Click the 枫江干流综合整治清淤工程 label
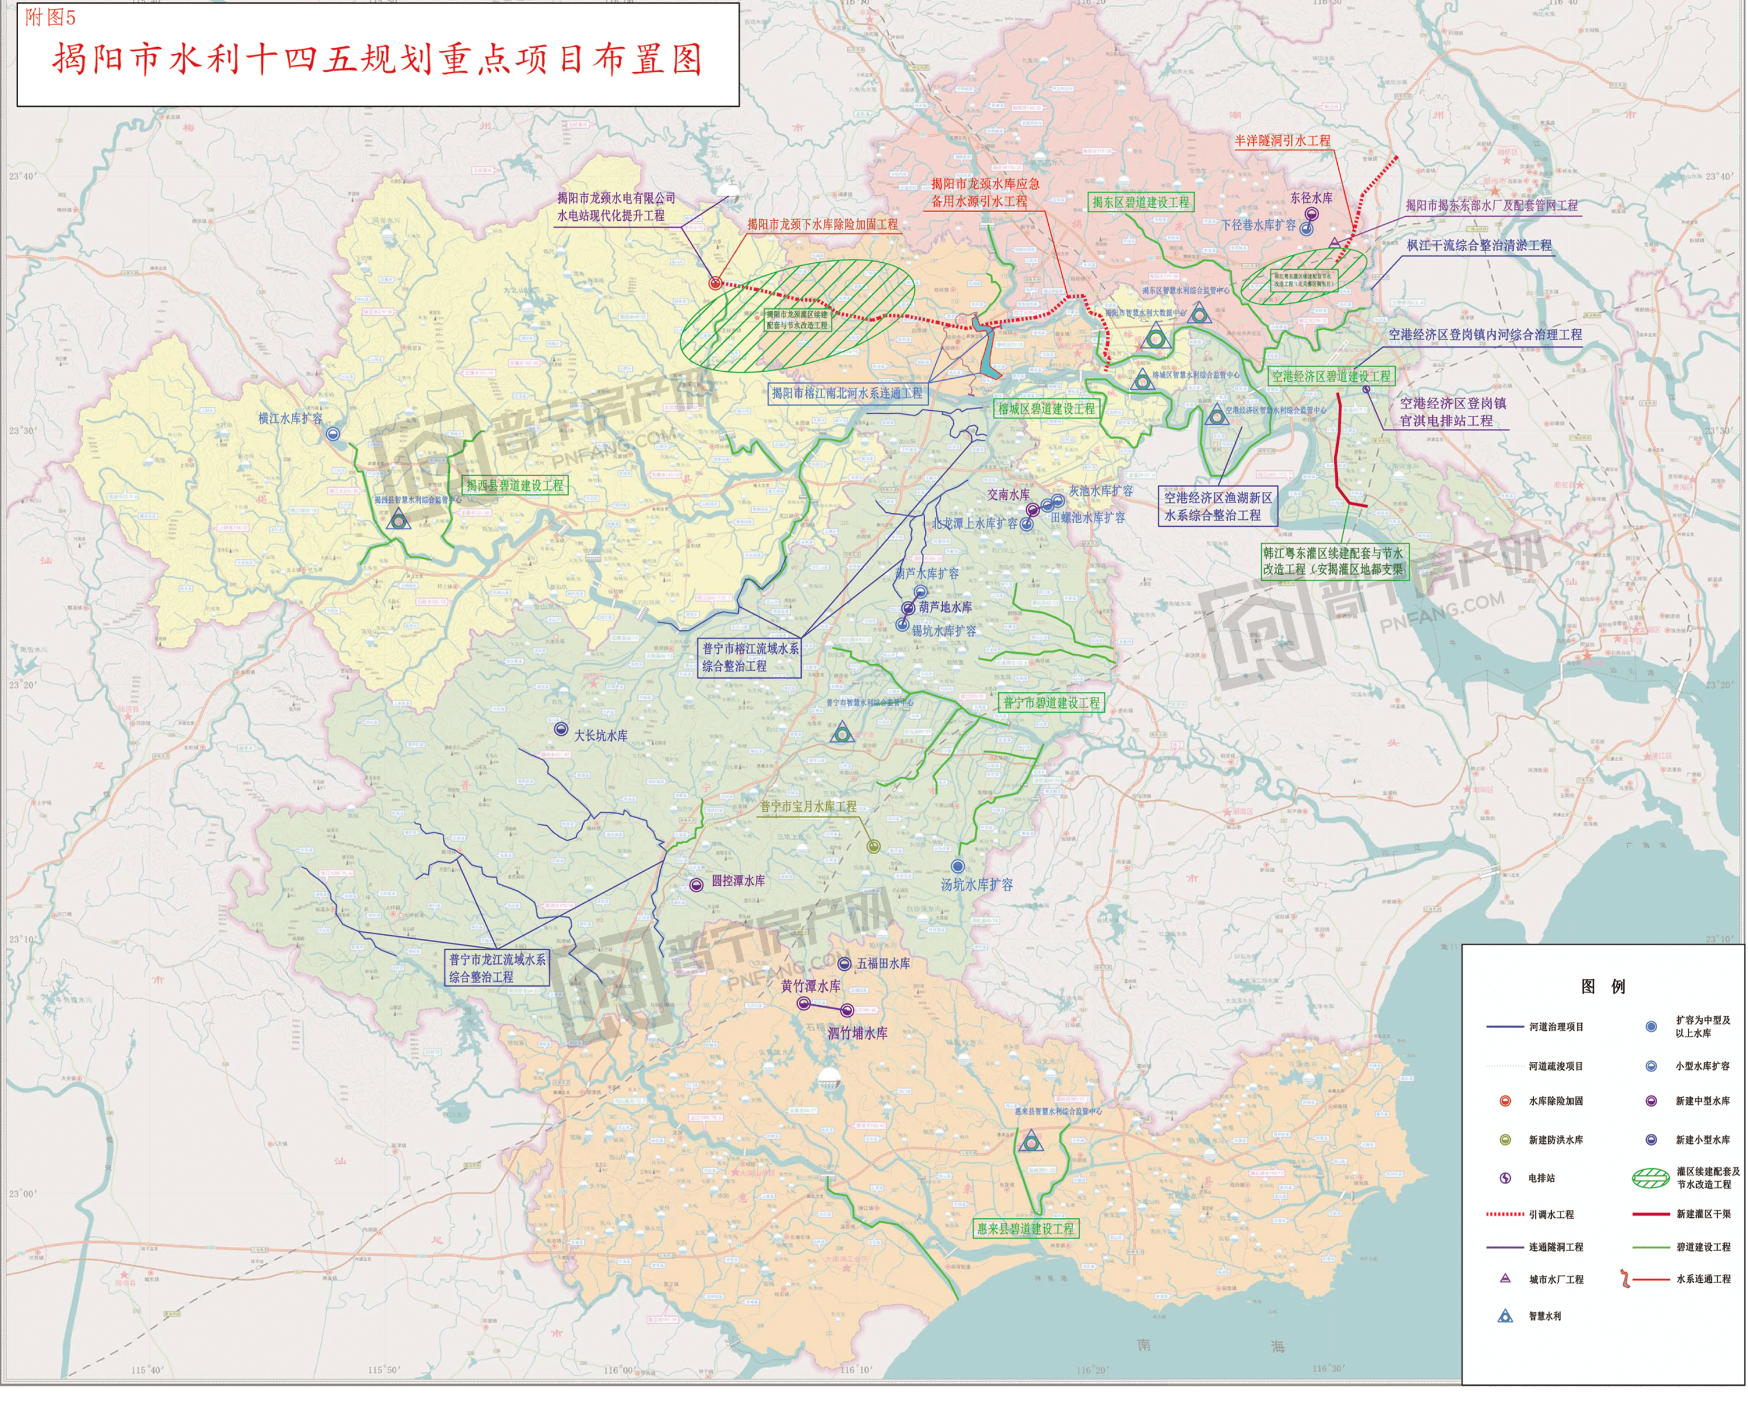 click(1479, 246)
